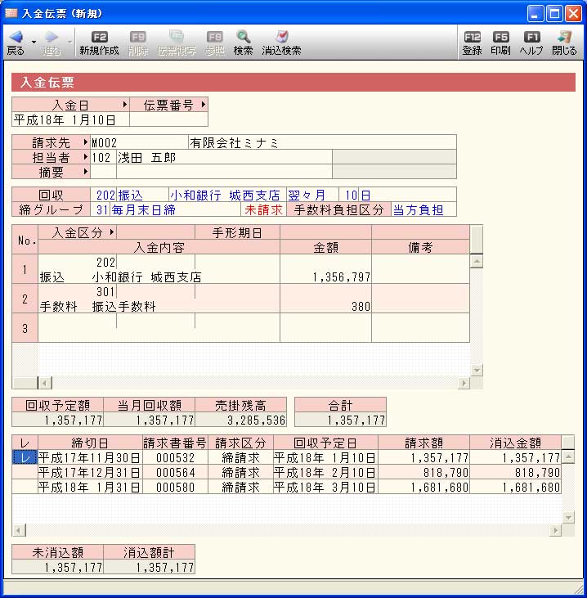Click invoice list scroll right arrow

tap(555, 530)
